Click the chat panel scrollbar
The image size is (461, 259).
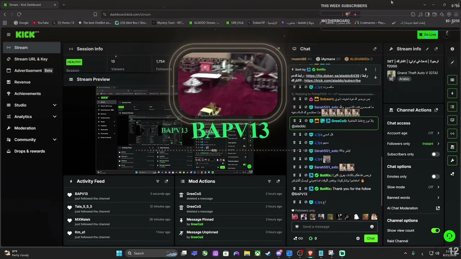(x=382, y=182)
